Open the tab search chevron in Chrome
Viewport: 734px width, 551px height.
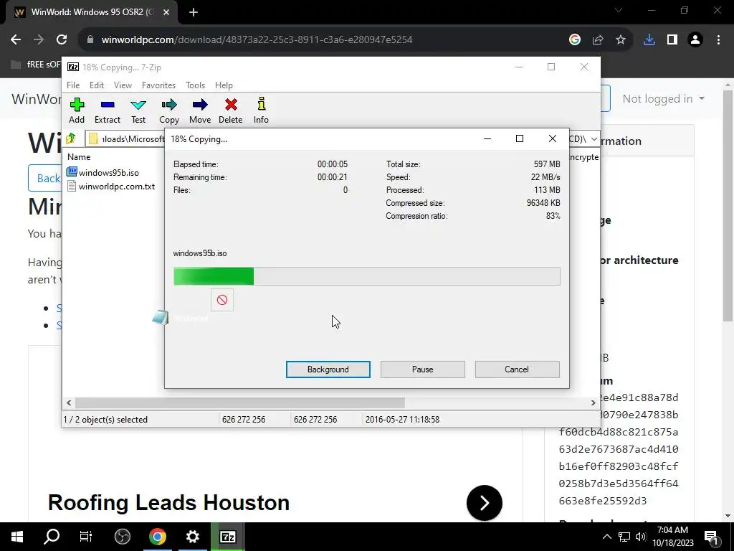pos(619,10)
